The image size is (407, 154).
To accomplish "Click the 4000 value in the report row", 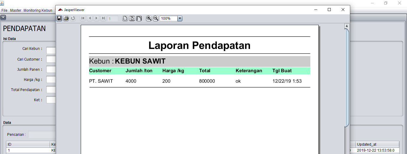I will (131, 81).
